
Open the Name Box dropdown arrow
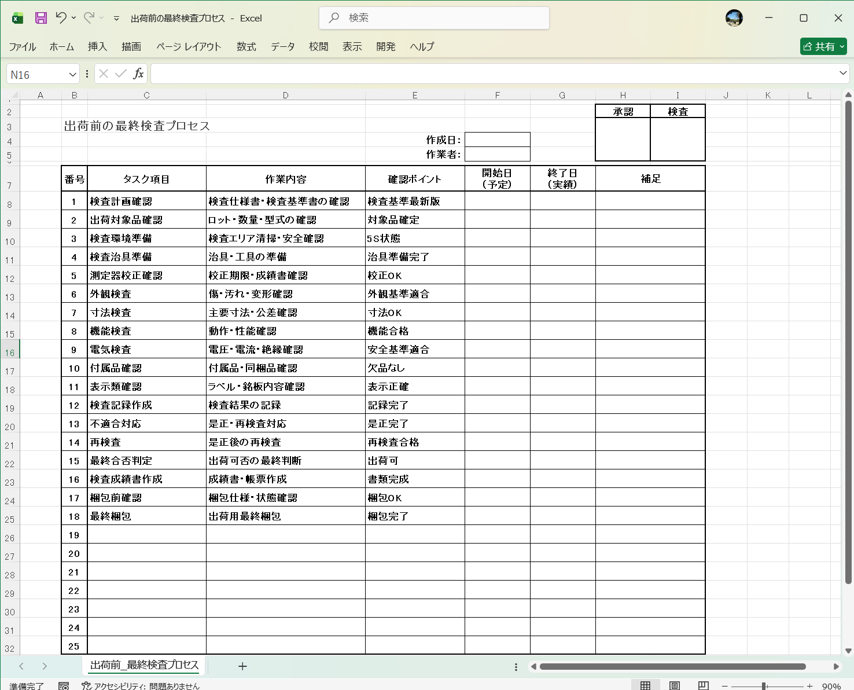pyautogui.click(x=73, y=74)
